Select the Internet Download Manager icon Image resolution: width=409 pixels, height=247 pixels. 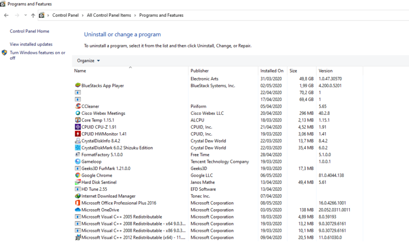tap(78, 196)
